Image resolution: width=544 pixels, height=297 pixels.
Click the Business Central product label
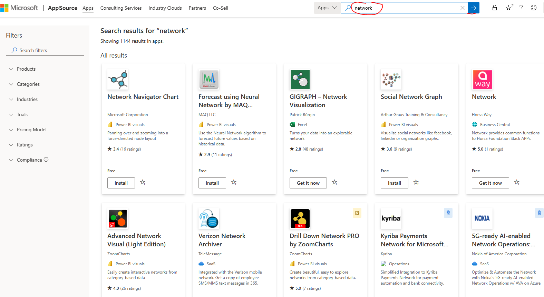tap(495, 125)
